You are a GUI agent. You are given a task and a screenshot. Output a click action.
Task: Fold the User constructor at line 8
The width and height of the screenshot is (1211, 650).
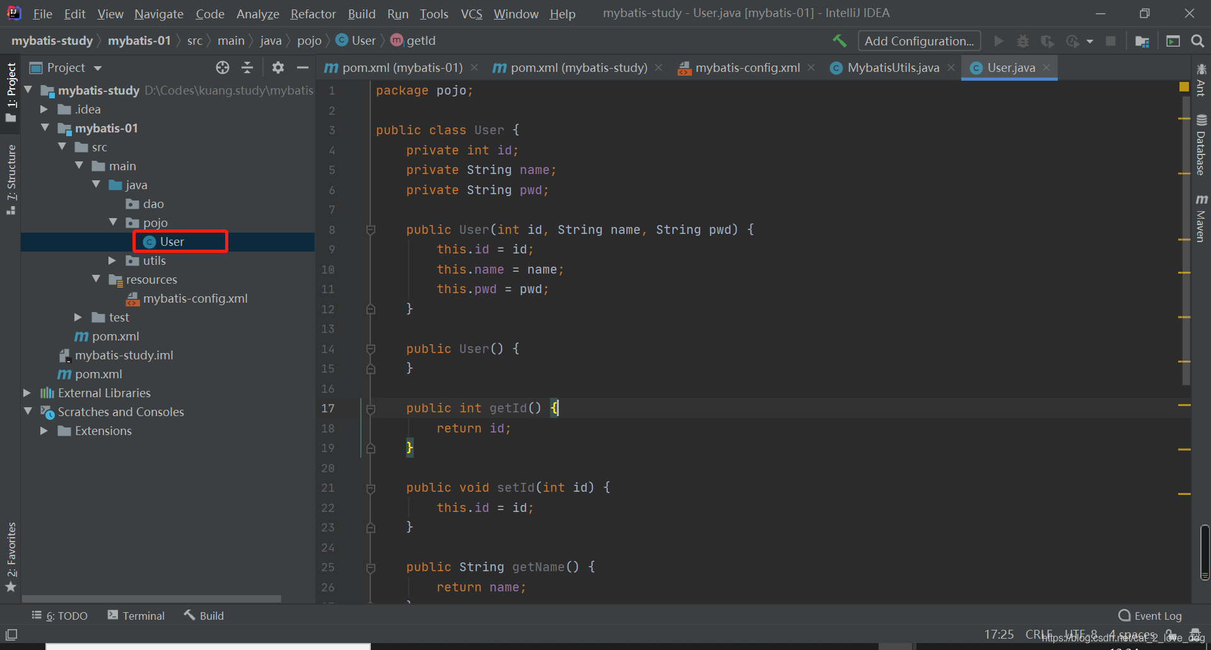[x=371, y=230]
